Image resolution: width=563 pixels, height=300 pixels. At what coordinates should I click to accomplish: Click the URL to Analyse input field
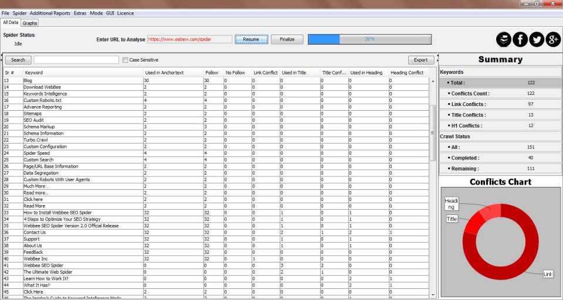point(189,39)
